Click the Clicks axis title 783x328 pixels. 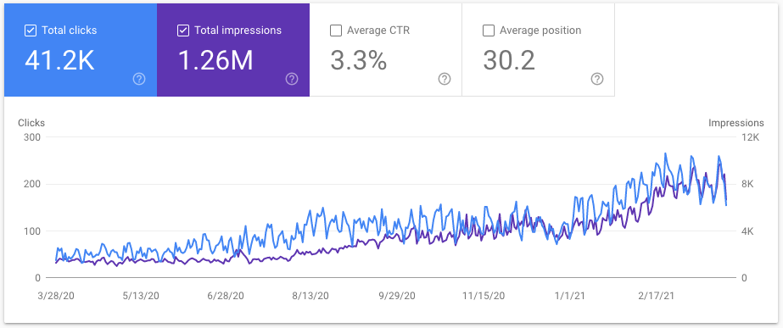pyautogui.click(x=31, y=123)
